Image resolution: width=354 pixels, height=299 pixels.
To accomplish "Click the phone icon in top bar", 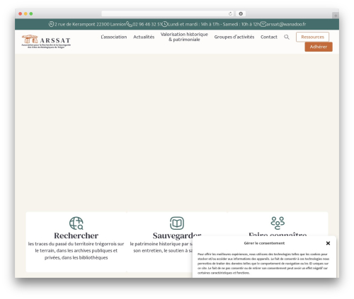I will point(130,24).
